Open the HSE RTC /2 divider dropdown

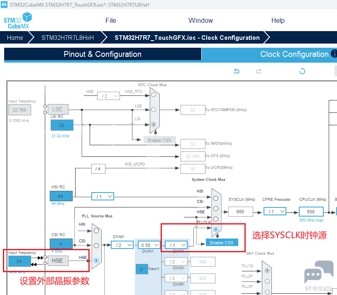(108, 96)
